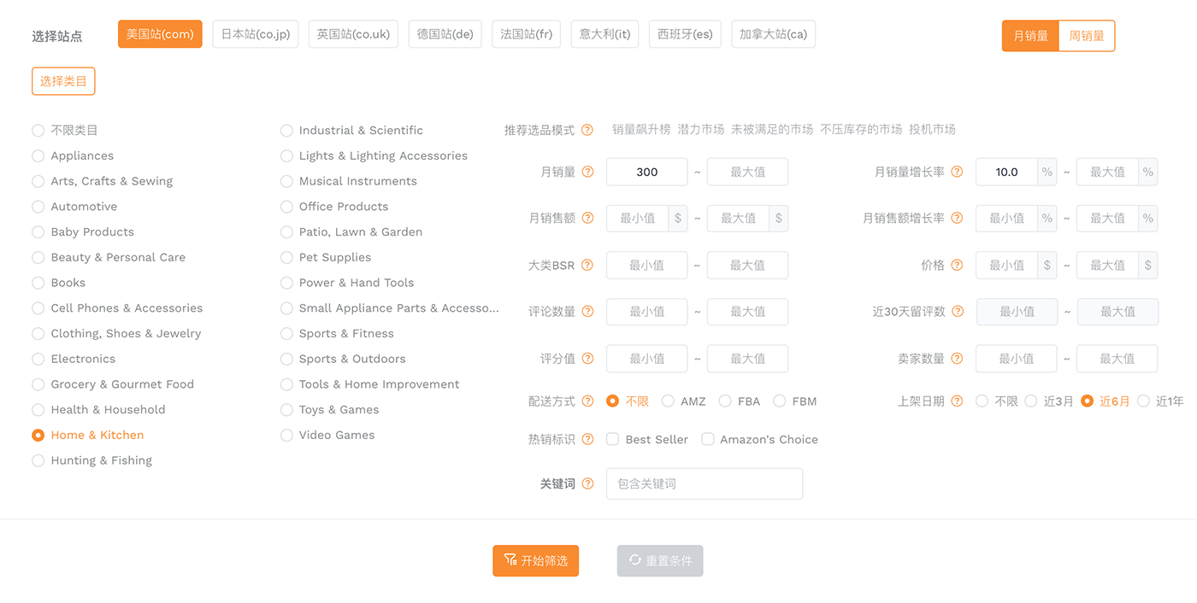Click the help icon beside 配送方式
This screenshot has width=1197, height=603.
pyautogui.click(x=587, y=400)
